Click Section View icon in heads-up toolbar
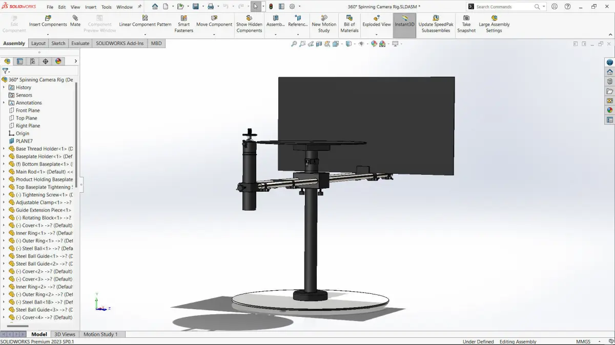This screenshot has width=615, height=345. click(319, 44)
